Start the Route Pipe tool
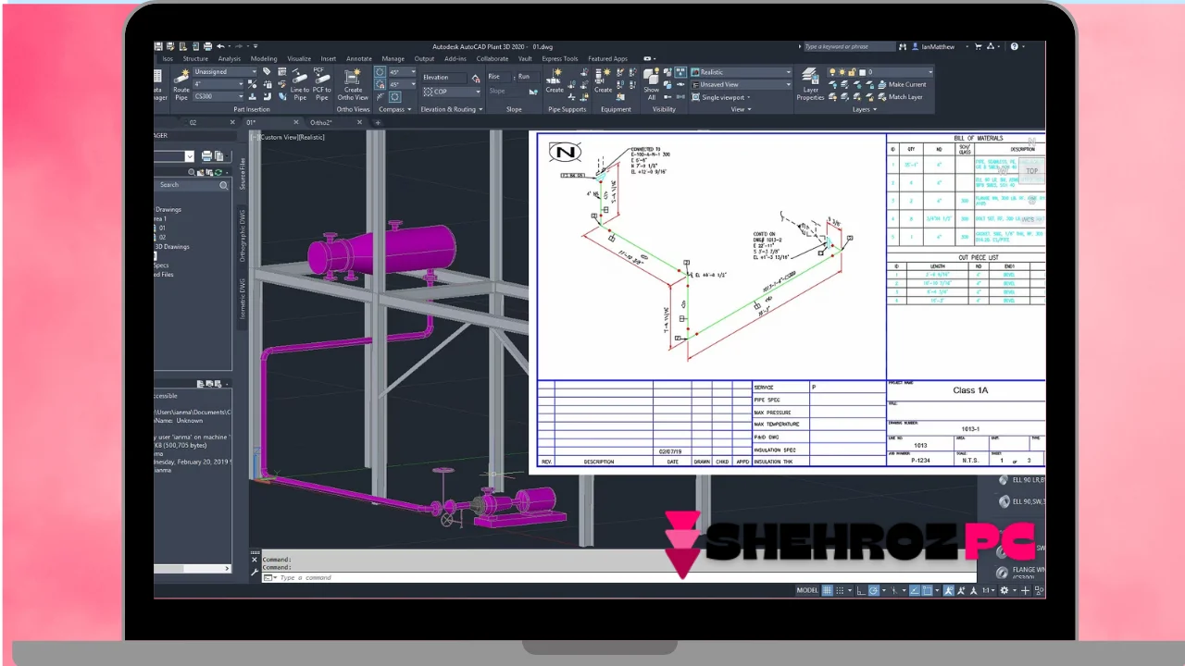Viewport: 1185px width, 666px height. 181,82
